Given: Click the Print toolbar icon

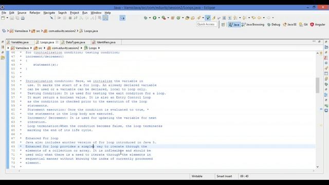Looking at the screenshot, I should (23, 18).
